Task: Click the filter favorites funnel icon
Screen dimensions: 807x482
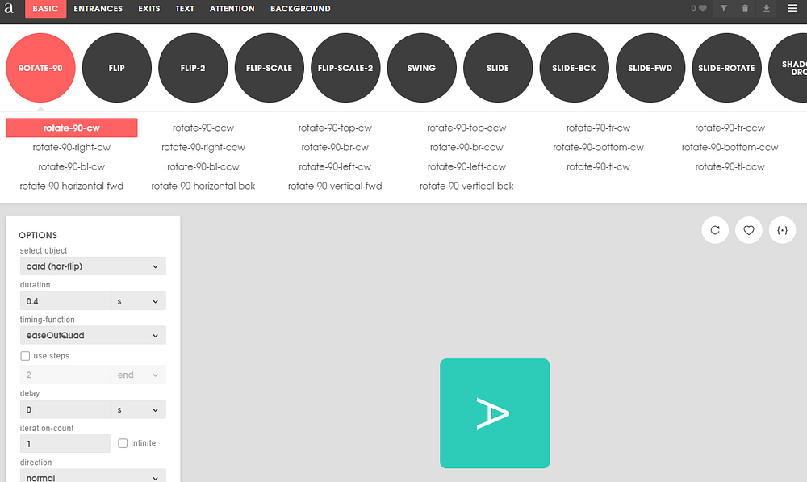Action: point(723,9)
